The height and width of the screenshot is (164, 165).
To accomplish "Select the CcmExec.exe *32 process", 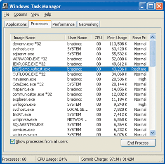I will [80, 84].
